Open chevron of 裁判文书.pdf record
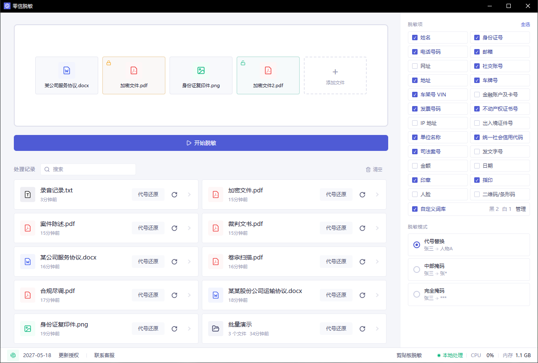 click(x=377, y=228)
